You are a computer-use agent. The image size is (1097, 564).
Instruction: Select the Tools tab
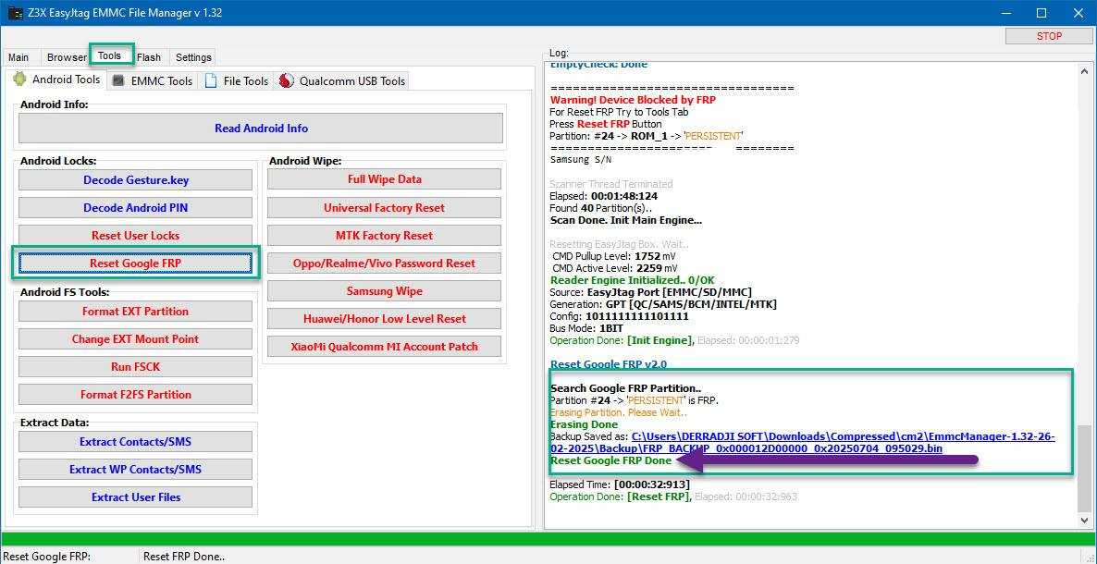coord(110,55)
